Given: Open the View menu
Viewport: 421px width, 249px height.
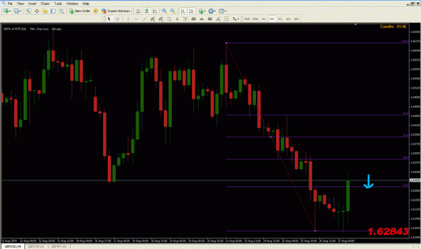Looking at the screenshot, I should [20, 3].
